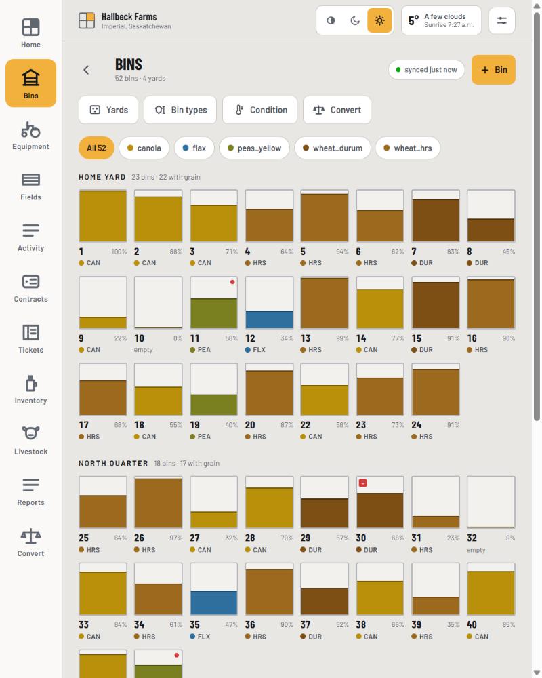This screenshot has width=542, height=678.
Task: Open the Activity feed
Action: tap(30, 237)
